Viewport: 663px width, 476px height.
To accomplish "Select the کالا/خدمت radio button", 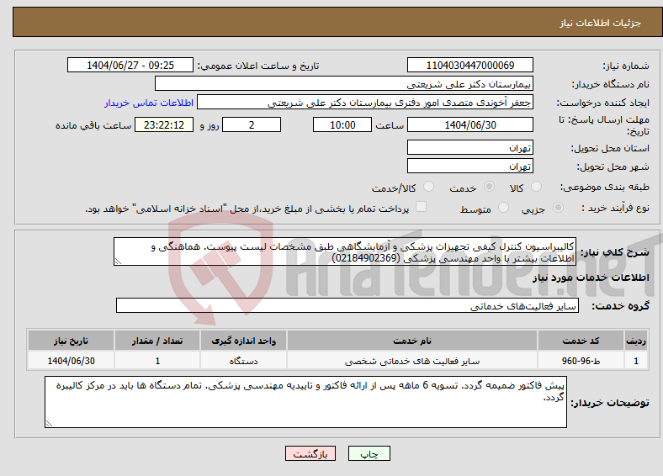I will click(428, 187).
